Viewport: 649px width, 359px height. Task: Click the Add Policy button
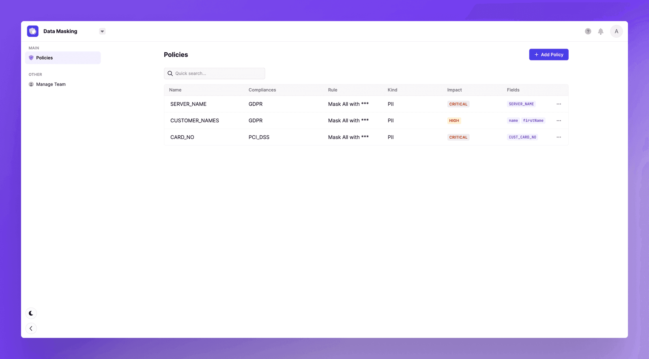click(x=548, y=55)
